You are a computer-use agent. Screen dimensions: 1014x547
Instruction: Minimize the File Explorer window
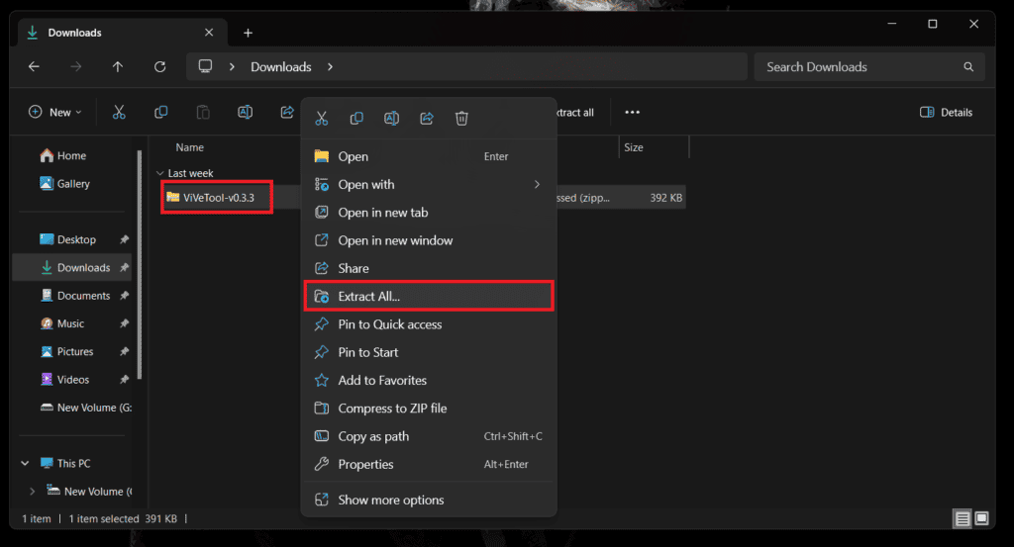(892, 24)
